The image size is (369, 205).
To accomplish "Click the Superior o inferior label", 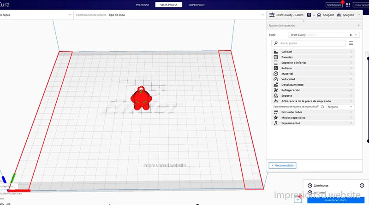I will tap(294, 63).
